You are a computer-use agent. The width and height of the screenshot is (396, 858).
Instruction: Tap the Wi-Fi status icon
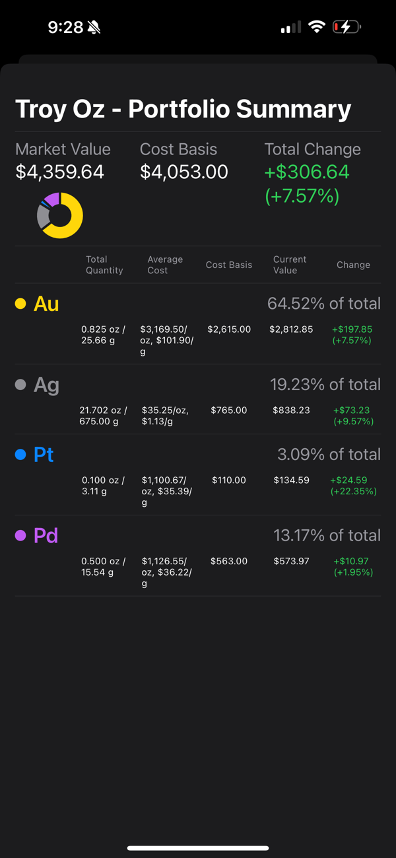[x=317, y=27]
